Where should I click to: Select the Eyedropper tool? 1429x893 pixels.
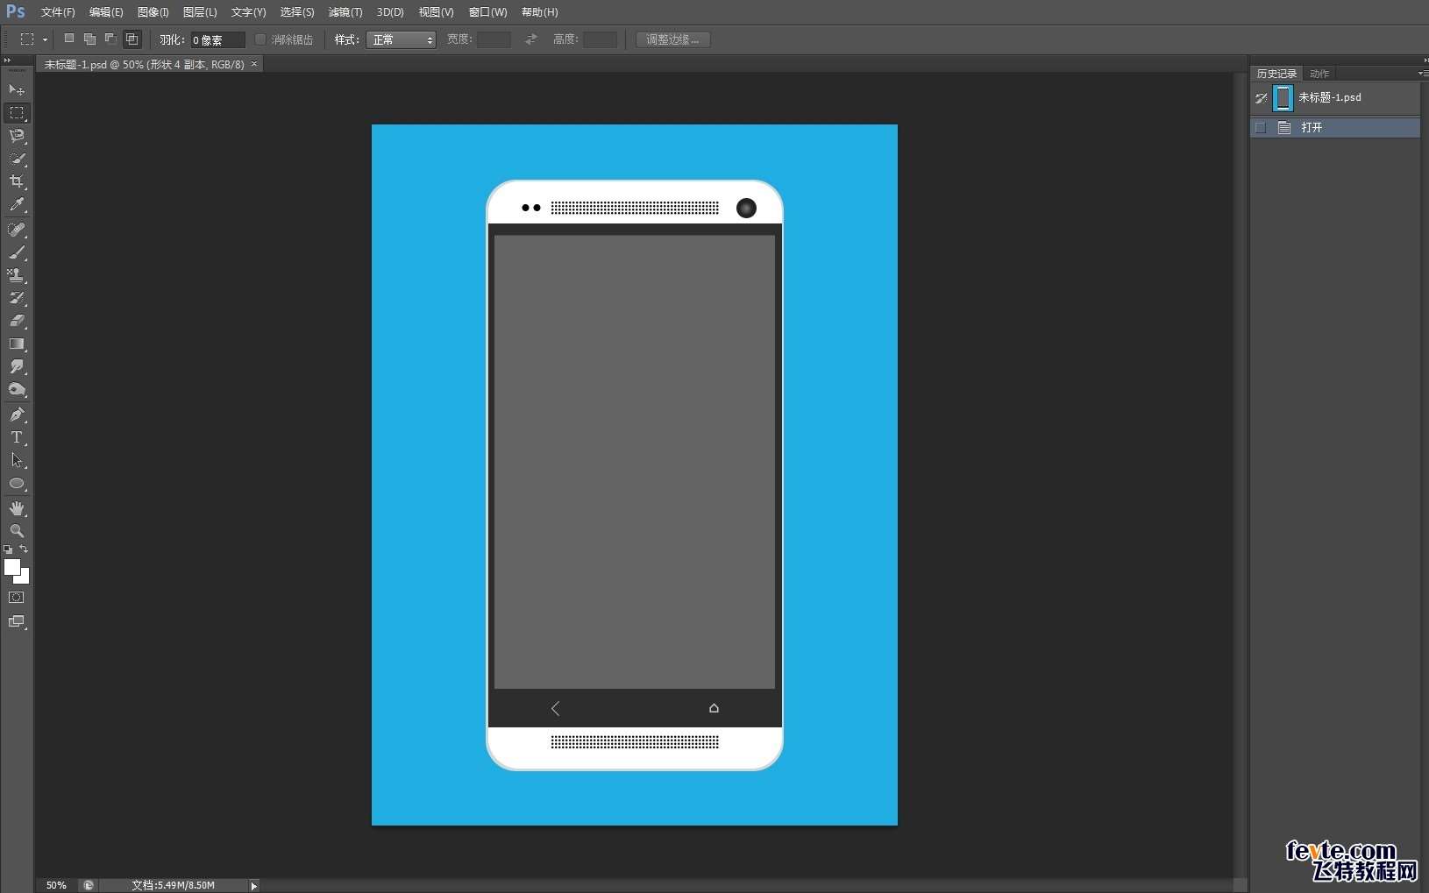pos(17,204)
